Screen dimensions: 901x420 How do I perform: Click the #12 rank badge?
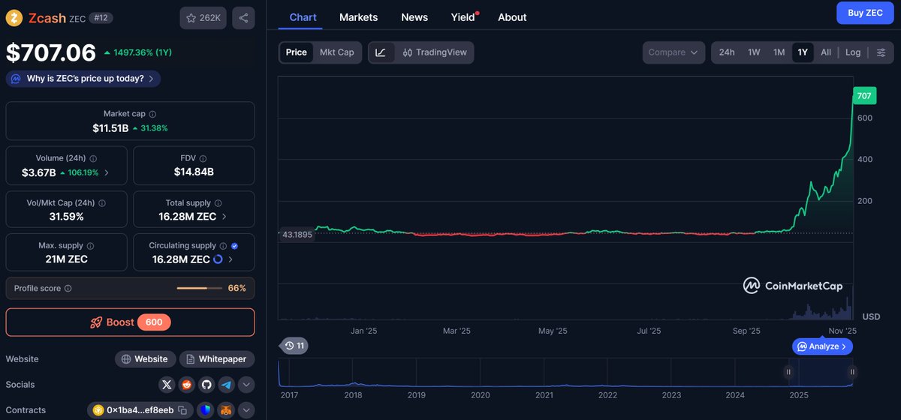tap(101, 17)
